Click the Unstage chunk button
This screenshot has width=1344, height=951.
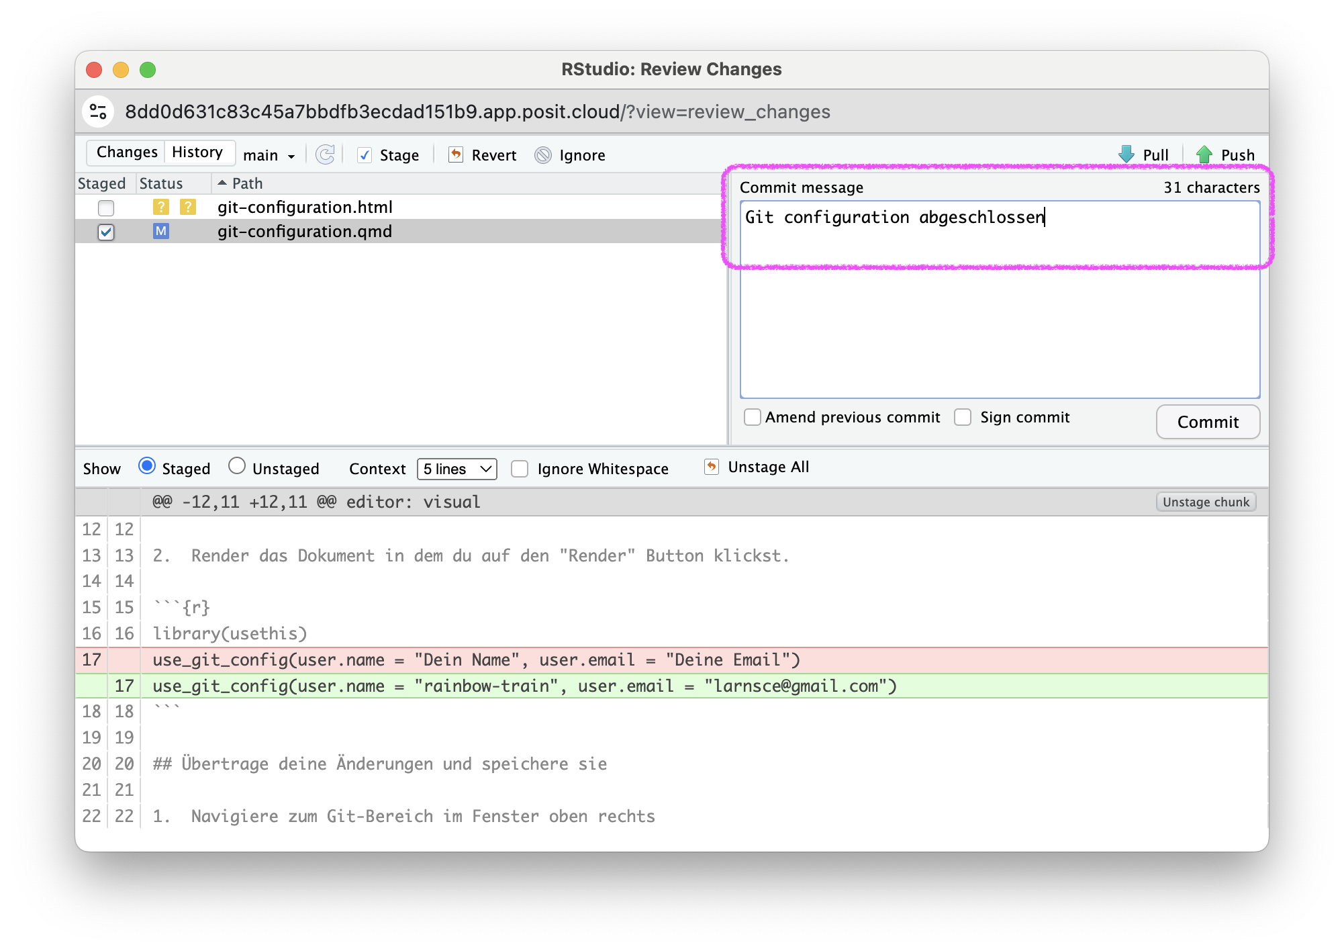click(x=1206, y=502)
